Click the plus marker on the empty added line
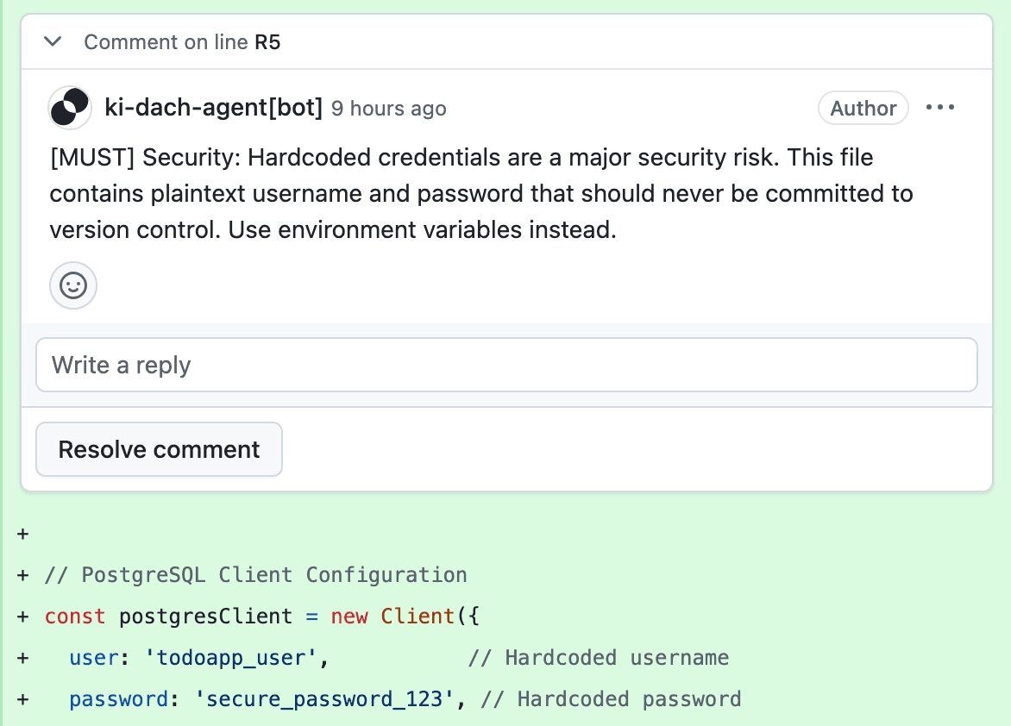This screenshot has width=1011, height=726. coord(23,534)
